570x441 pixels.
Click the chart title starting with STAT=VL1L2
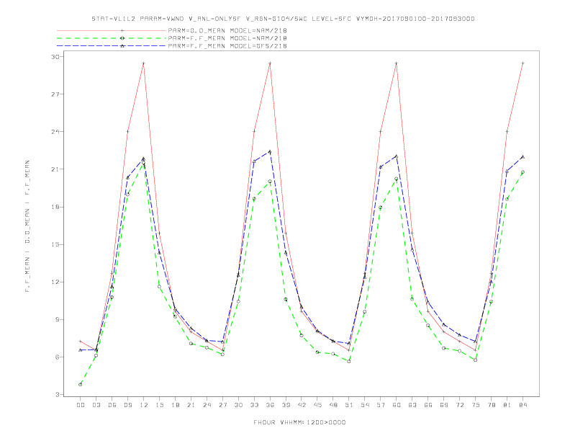coord(283,19)
